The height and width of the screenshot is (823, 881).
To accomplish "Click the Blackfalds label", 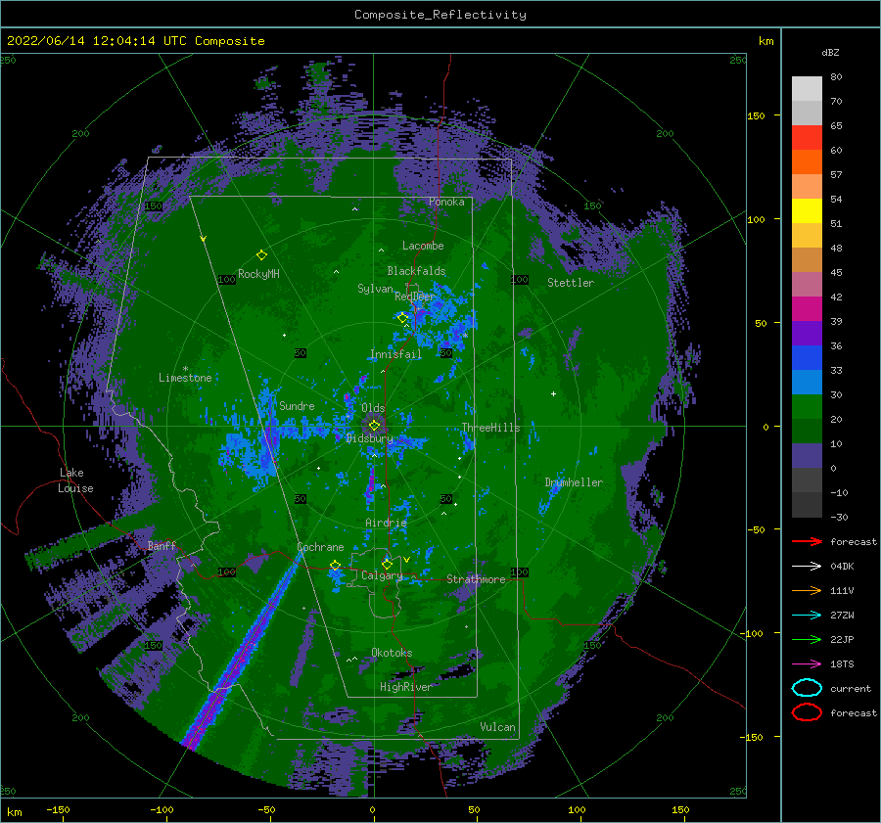I will [x=416, y=271].
